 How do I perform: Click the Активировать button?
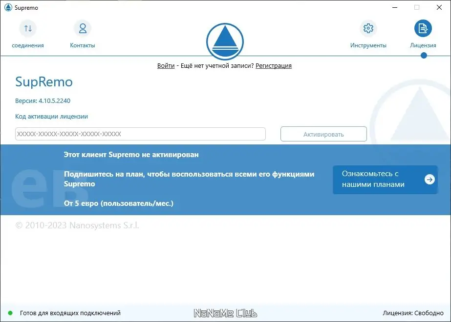tap(323, 134)
